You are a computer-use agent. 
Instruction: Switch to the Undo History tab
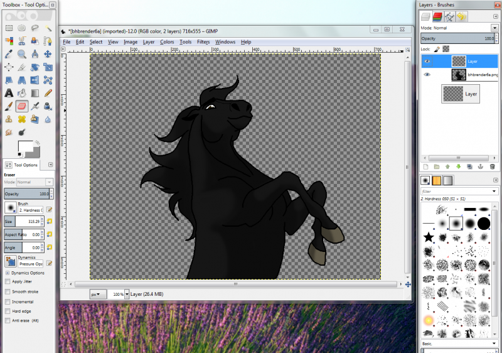(461, 17)
